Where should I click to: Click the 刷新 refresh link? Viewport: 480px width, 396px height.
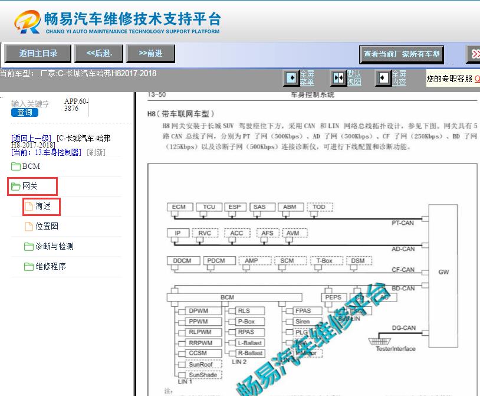pos(96,152)
